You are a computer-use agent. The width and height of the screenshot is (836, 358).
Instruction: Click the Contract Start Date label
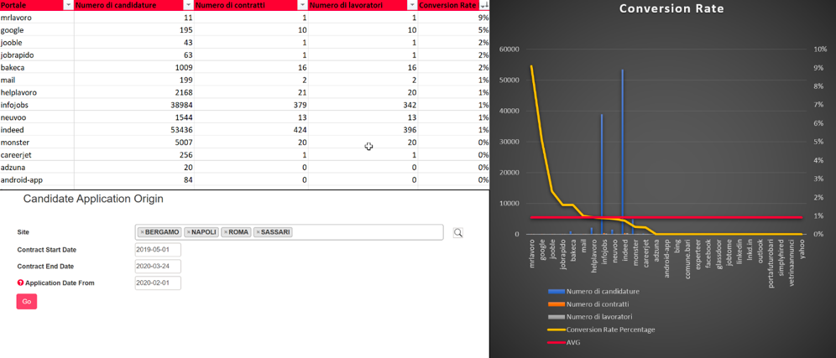pyautogui.click(x=47, y=250)
